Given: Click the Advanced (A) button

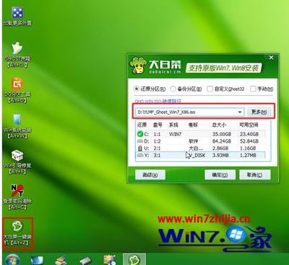Looking at the screenshot, I should tap(150, 175).
